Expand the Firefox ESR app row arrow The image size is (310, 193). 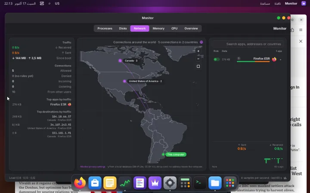(280, 60)
